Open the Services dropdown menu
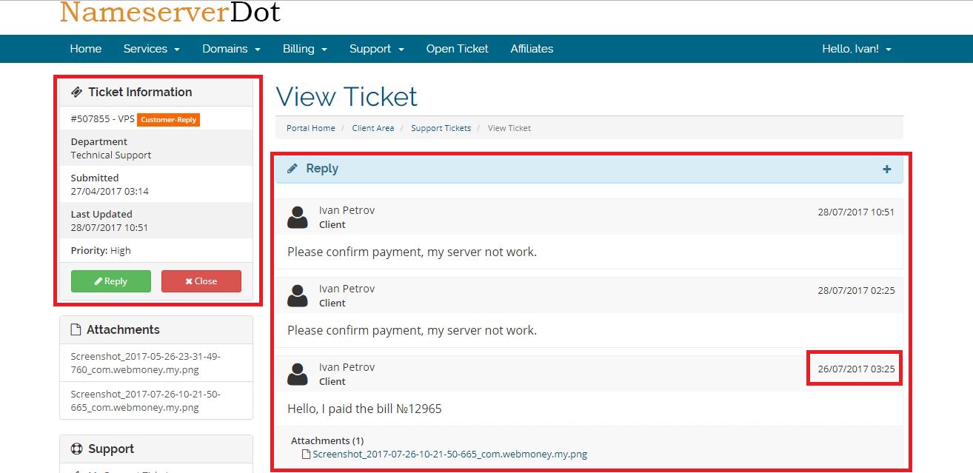973x473 pixels. 151,49
